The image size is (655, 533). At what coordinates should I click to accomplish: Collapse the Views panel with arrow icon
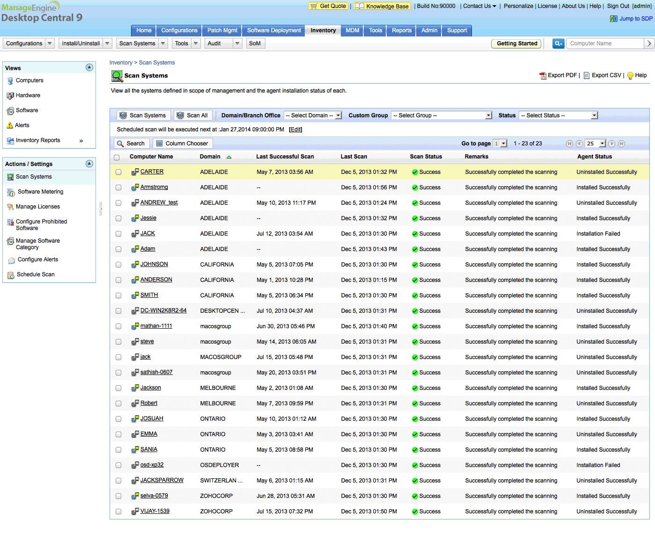pos(89,68)
